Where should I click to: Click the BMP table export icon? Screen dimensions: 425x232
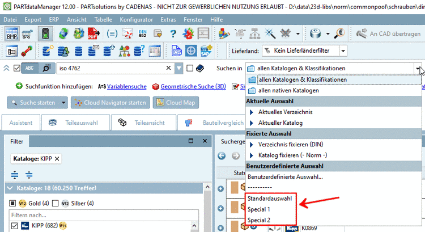(x=12, y=34)
